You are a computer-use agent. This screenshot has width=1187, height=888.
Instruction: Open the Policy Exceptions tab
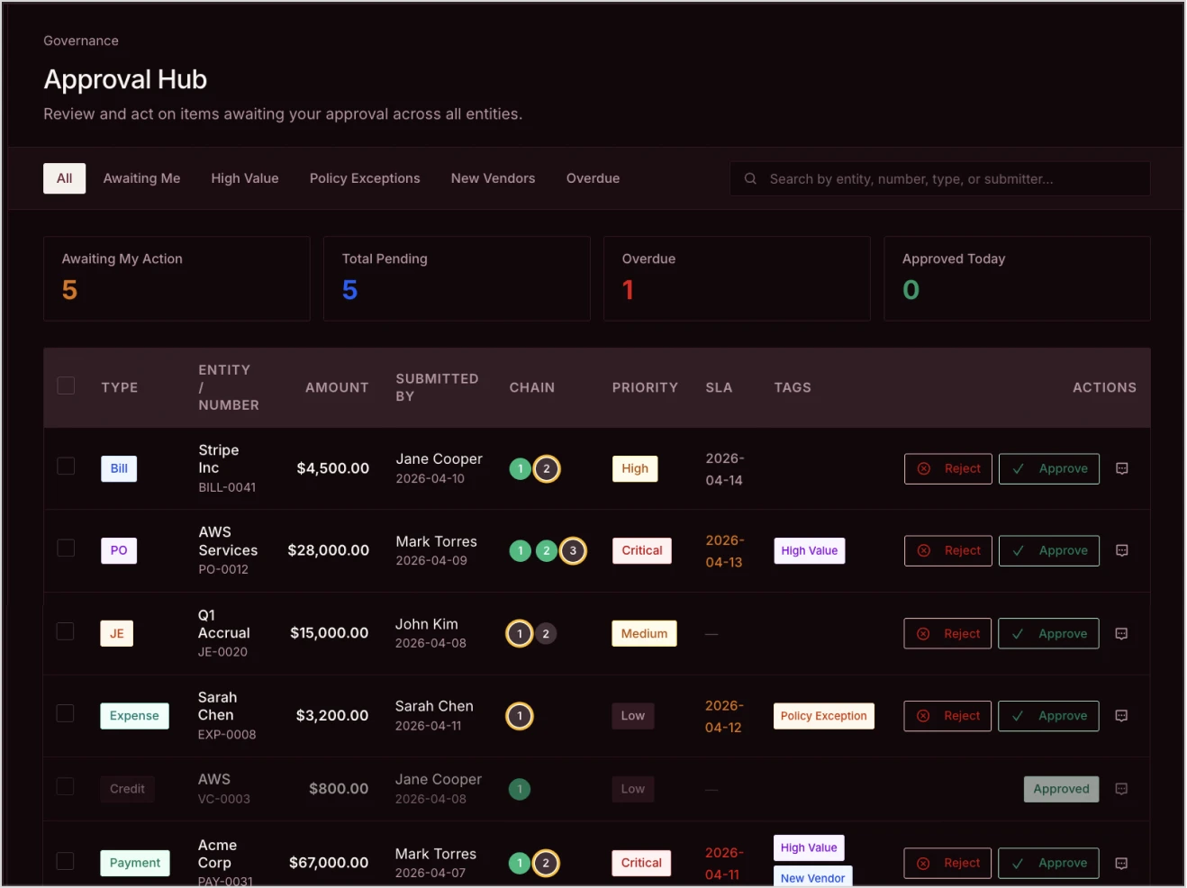pos(365,178)
